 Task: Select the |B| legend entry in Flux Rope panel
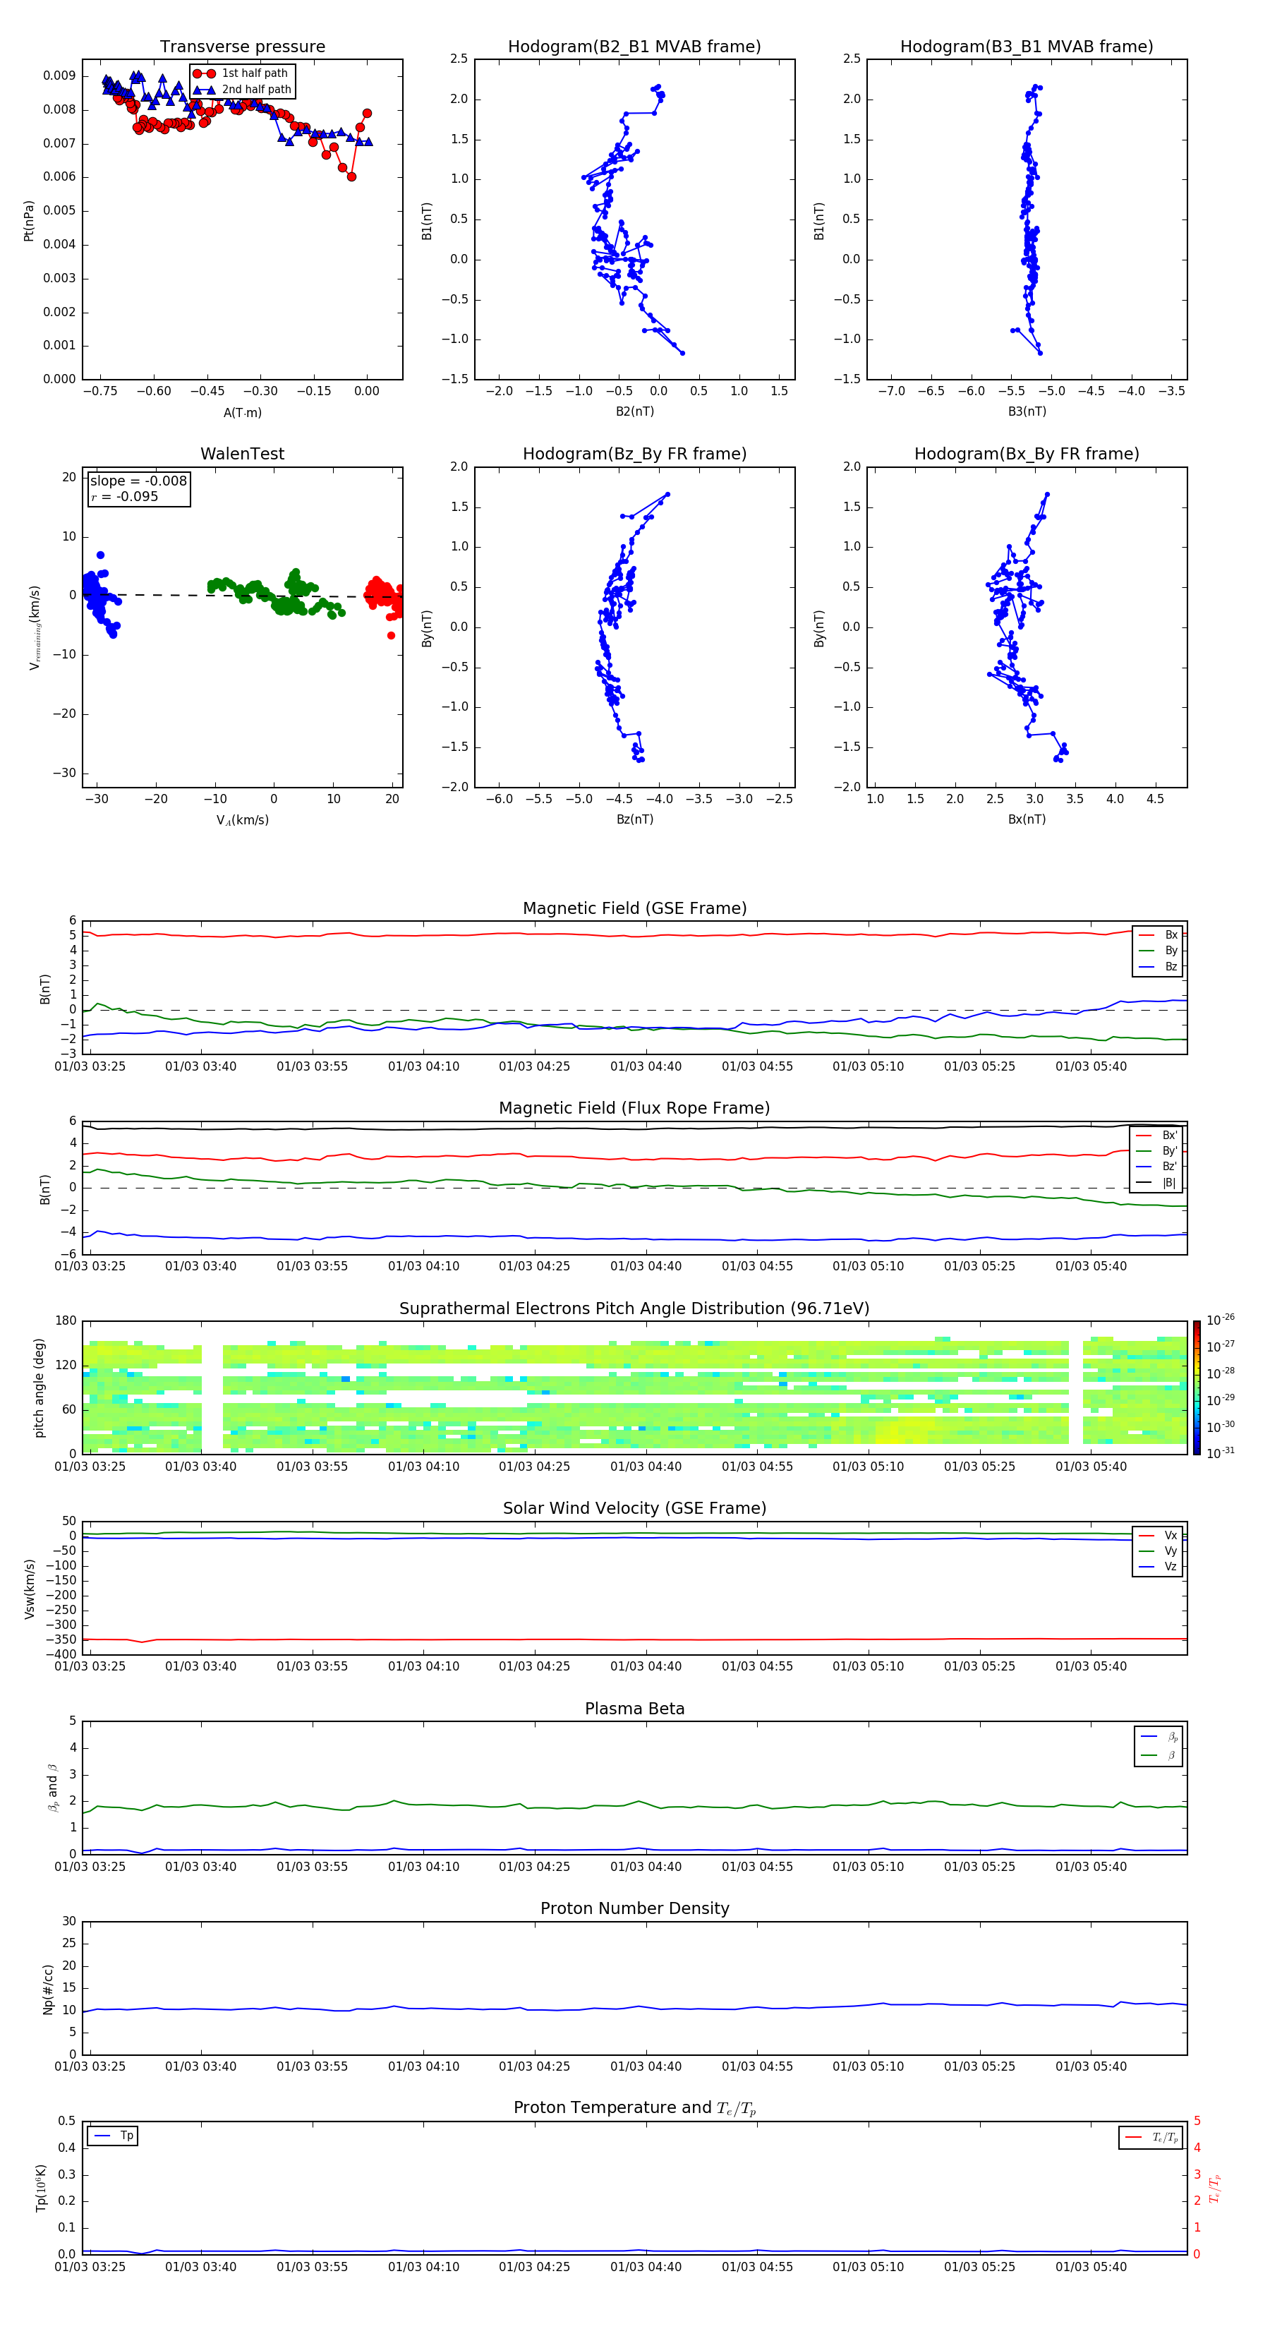[1157, 1183]
